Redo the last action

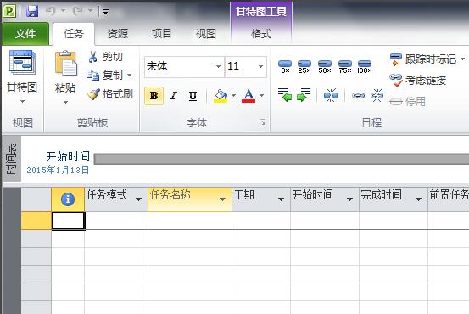coord(78,11)
